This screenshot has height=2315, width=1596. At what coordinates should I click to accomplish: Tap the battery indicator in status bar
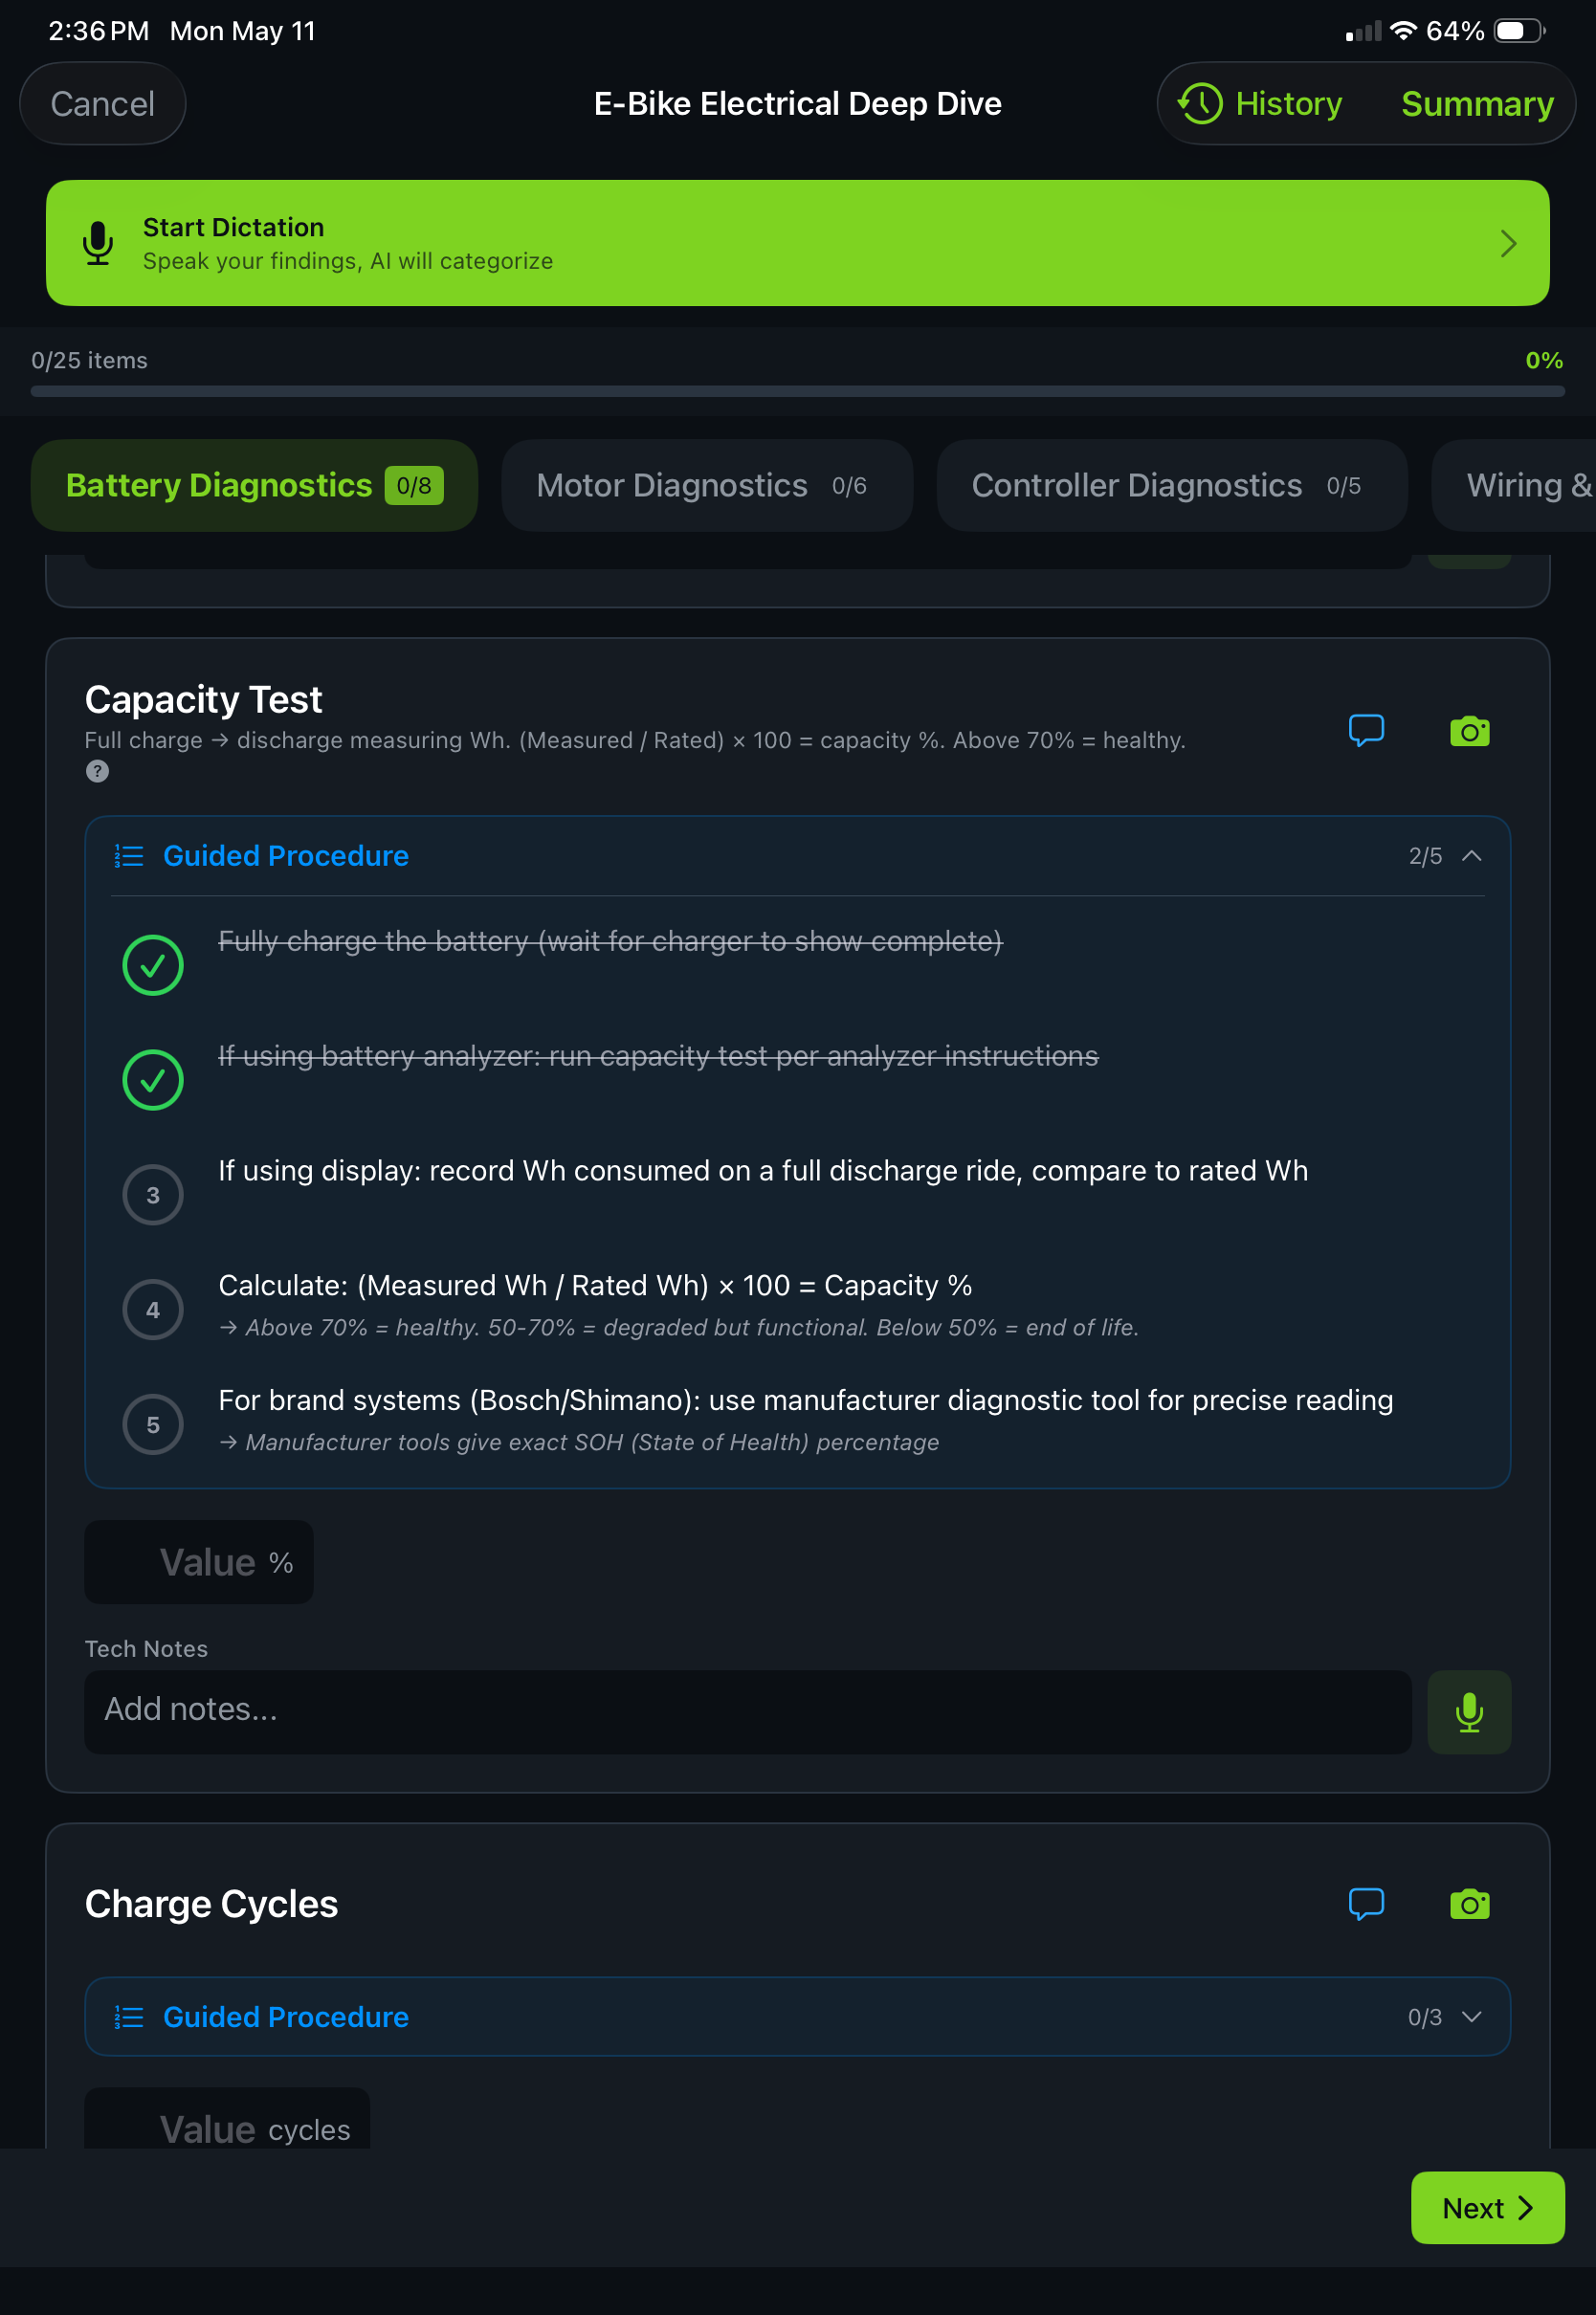pos(1520,31)
